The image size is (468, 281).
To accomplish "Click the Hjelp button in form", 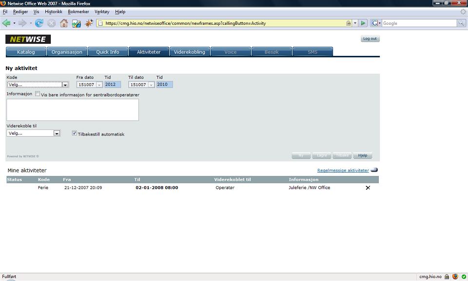I will [x=363, y=156].
